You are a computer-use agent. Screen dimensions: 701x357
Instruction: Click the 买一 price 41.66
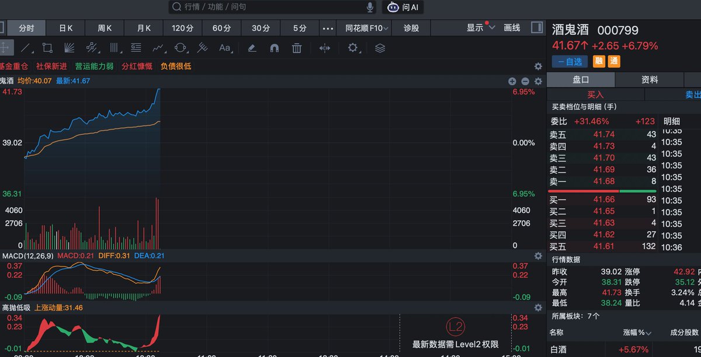pyautogui.click(x=604, y=200)
